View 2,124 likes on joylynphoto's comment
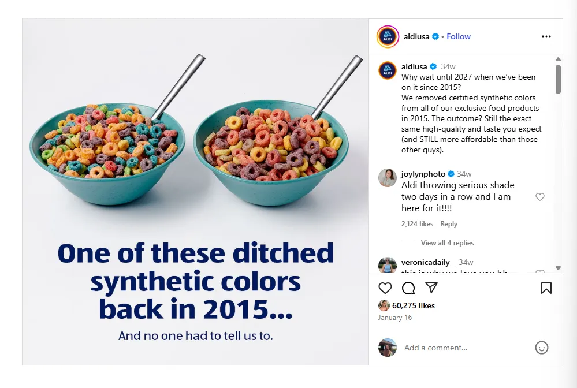The width and height of the screenshot is (577, 388). coord(417,224)
